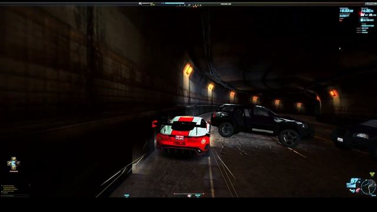Screen dimensions: 377x212
Task: Click the speedometer reading 57
Action: point(354,181)
